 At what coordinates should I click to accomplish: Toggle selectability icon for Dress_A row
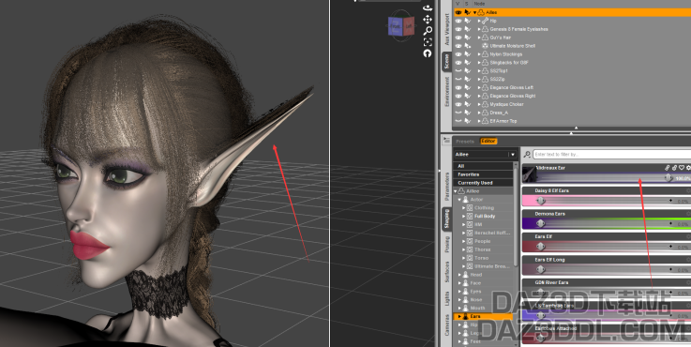coord(468,113)
